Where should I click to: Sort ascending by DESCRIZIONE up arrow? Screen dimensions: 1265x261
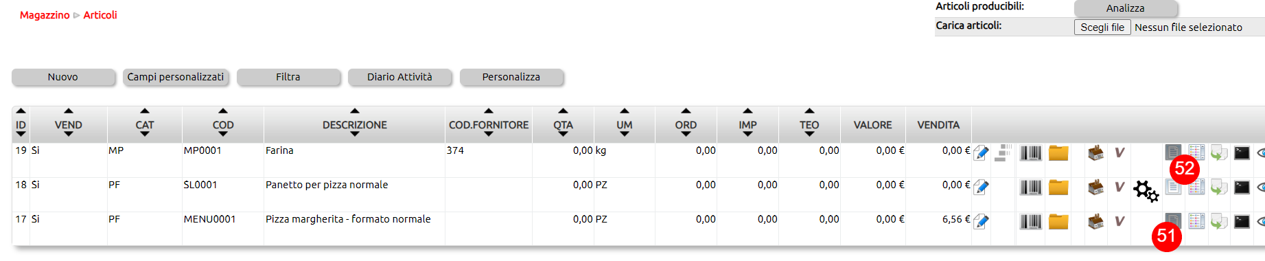[x=355, y=111]
